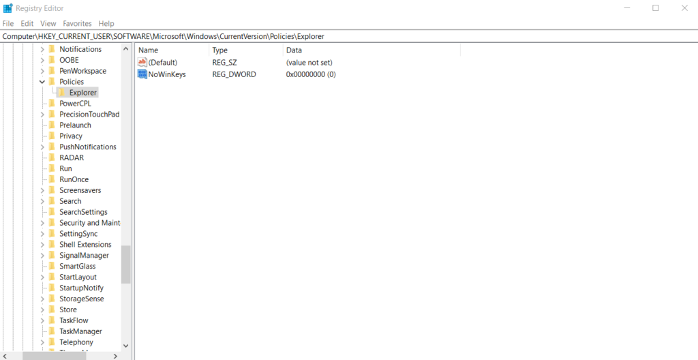This screenshot has width=698, height=360.
Task: Open the Favorites menu
Action: [77, 24]
